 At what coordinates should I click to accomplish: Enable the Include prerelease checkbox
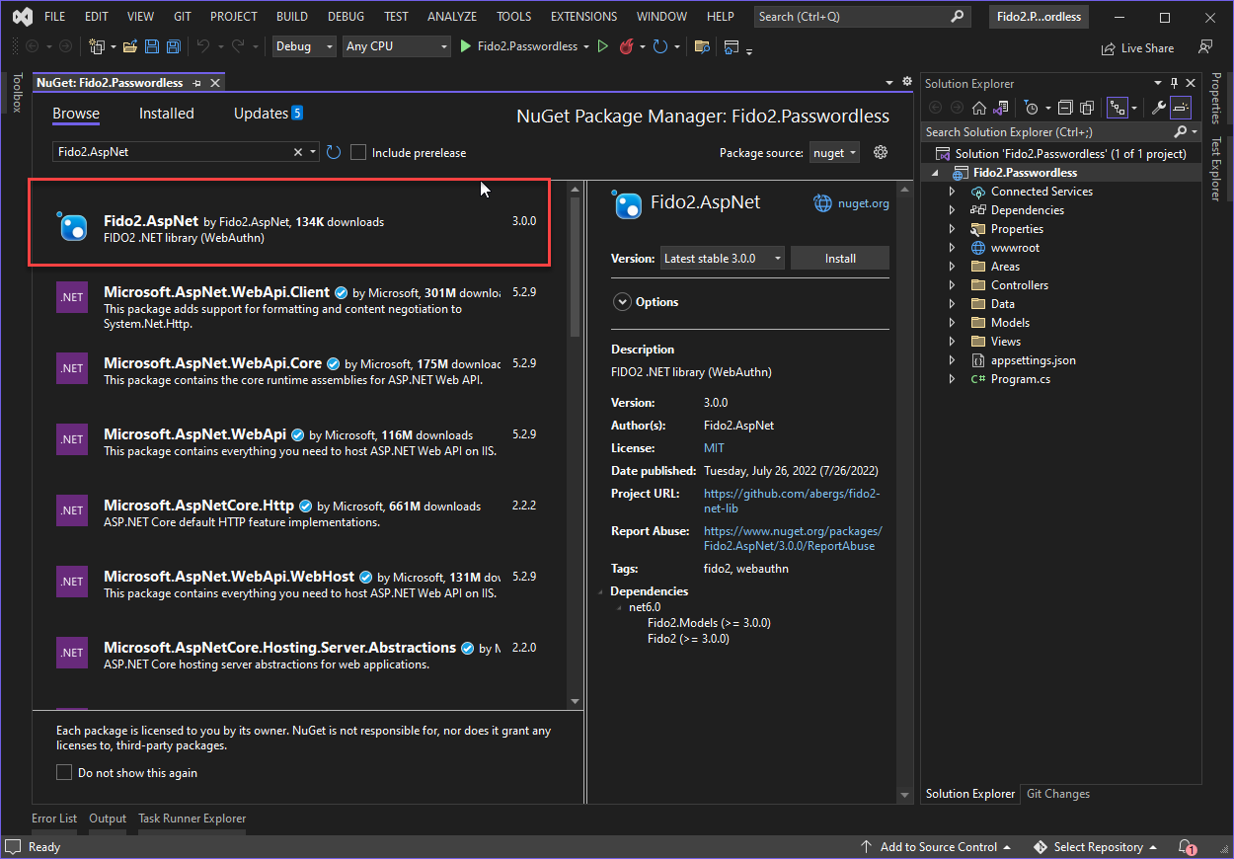point(359,152)
